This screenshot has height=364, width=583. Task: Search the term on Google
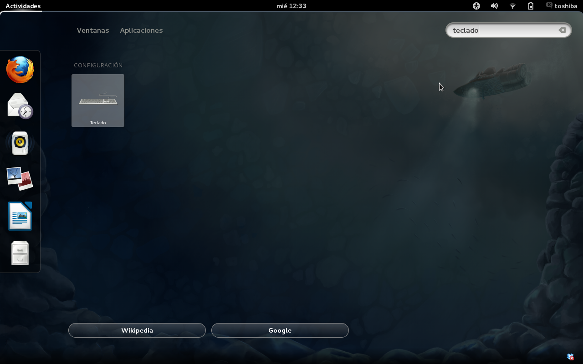(x=280, y=330)
